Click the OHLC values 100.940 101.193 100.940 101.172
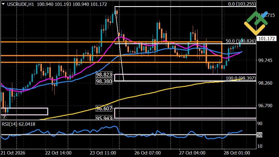The height and width of the screenshot is (157, 279). pyautogui.click(x=72, y=4)
